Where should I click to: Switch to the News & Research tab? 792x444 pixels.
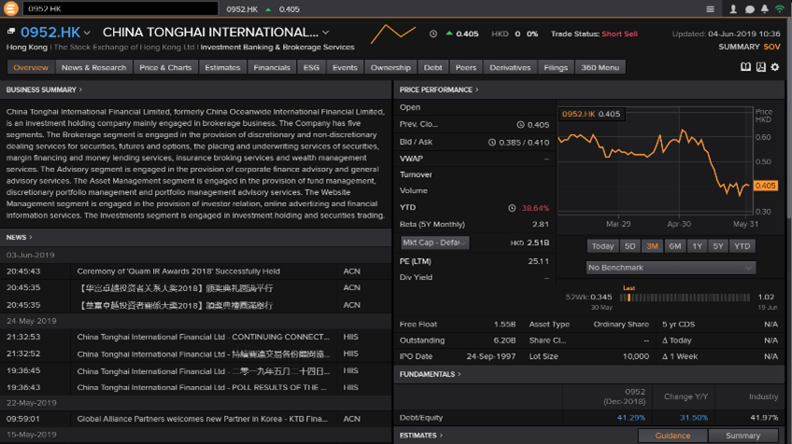[x=94, y=67]
